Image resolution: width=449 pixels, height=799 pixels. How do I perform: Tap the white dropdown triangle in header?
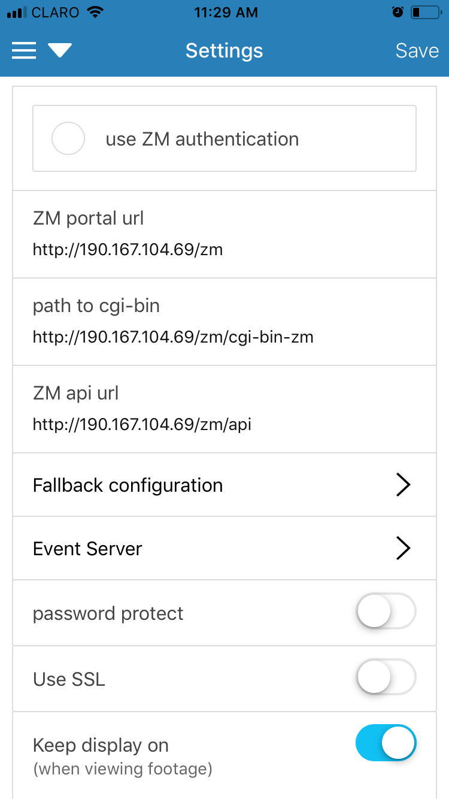(x=60, y=51)
